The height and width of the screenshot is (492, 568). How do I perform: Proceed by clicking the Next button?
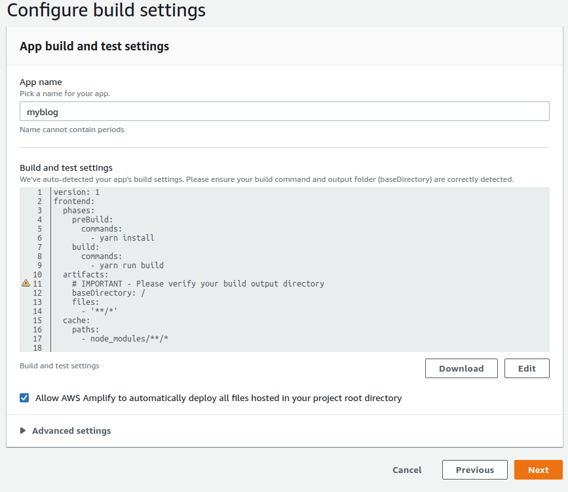click(538, 470)
